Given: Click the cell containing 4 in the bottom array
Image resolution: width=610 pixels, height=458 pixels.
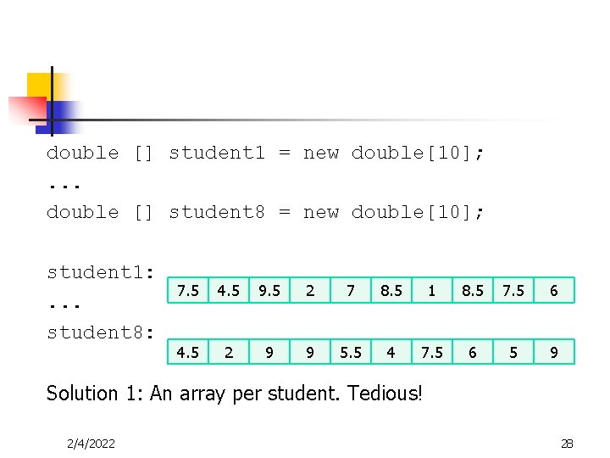Looking at the screenshot, I should point(391,352).
